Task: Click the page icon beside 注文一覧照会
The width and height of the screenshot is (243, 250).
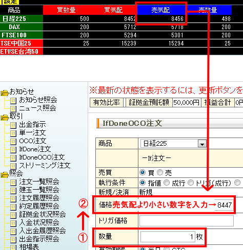Action: [x=13, y=183]
